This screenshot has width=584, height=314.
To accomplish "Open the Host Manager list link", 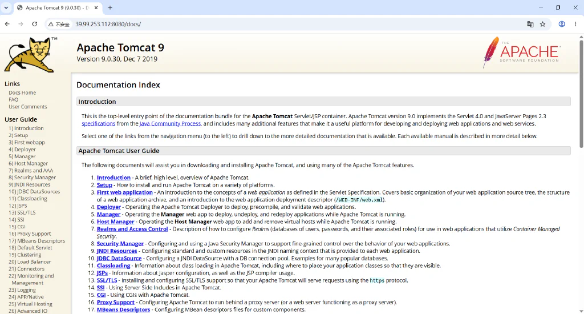I will point(115,222).
